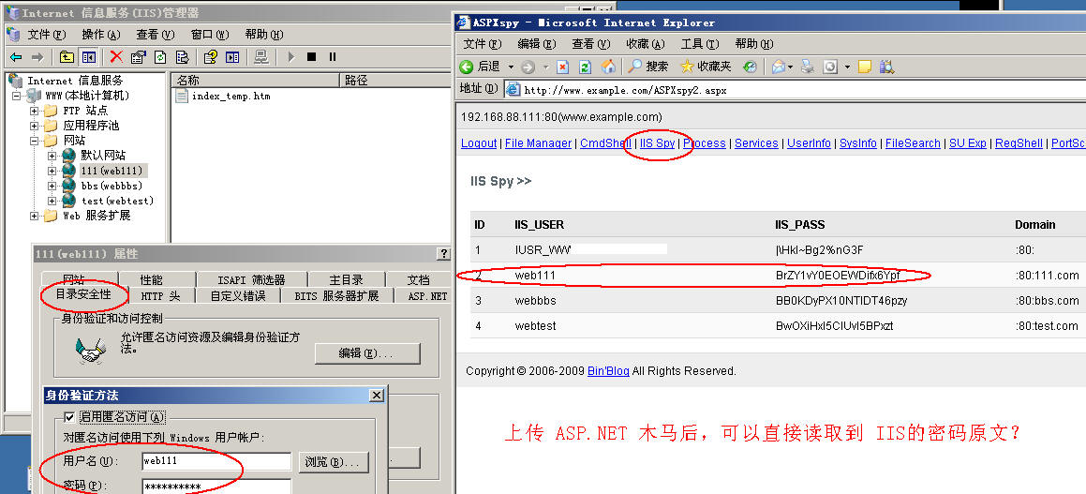The width and height of the screenshot is (1086, 494).
Task: Click IE Mail envelope icon
Action: coord(779,67)
